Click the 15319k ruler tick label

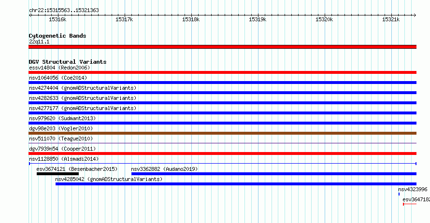coord(258,19)
